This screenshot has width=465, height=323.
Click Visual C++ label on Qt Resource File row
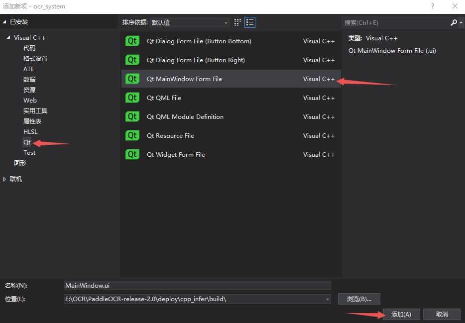tap(319, 136)
